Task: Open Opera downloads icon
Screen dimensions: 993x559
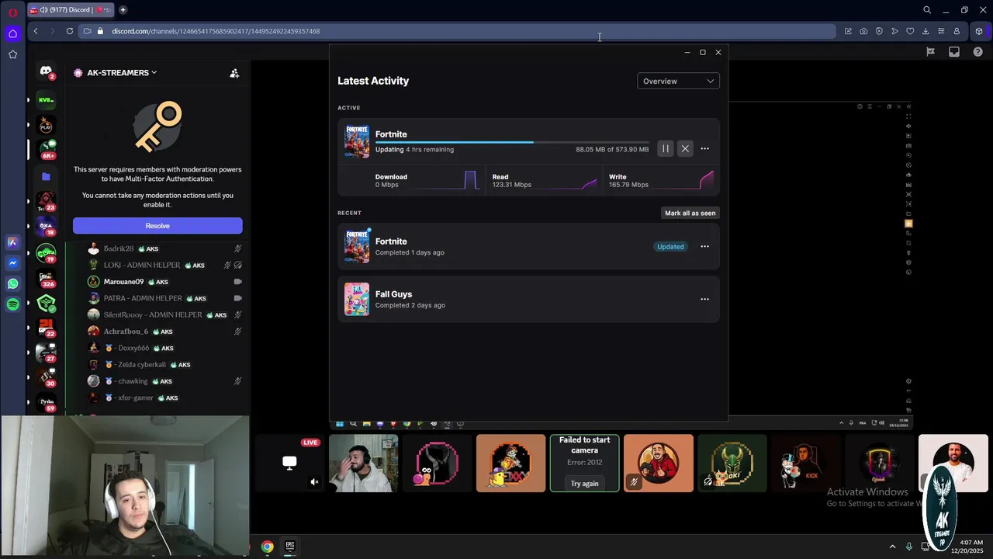Action: tap(926, 31)
